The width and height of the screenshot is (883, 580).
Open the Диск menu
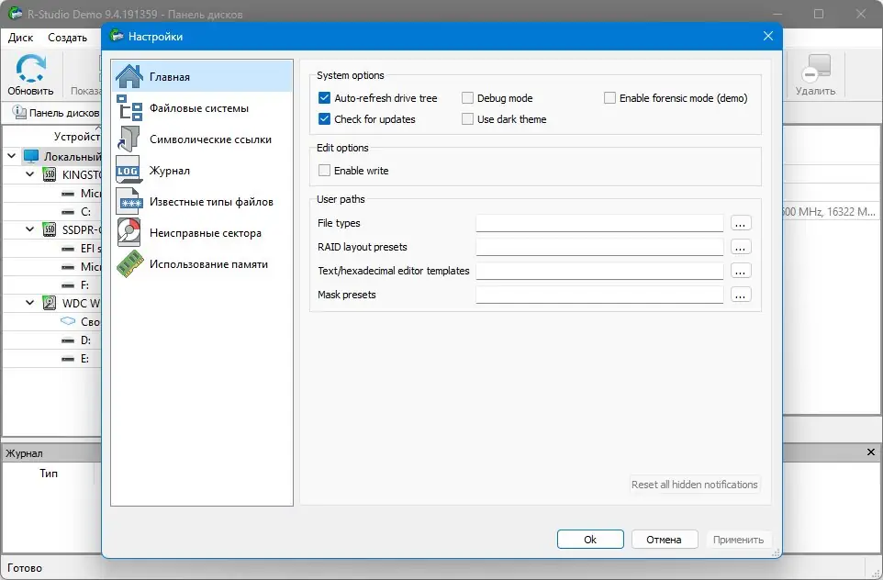pos(20,38)
